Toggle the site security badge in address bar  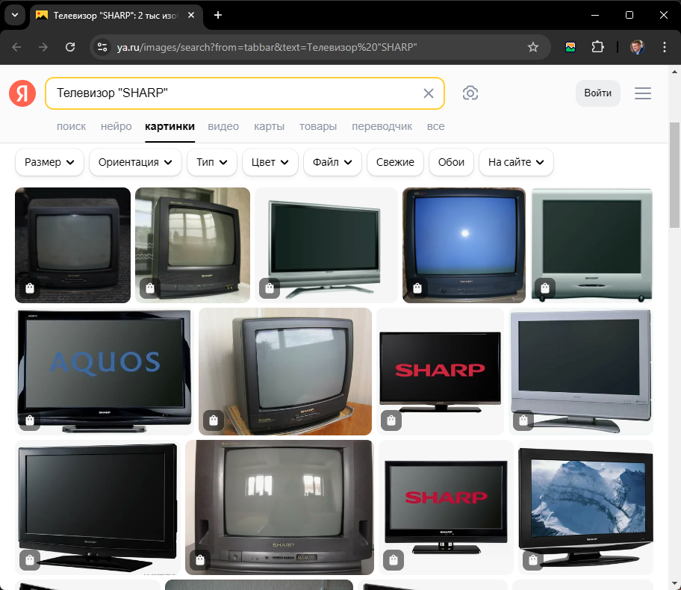coord(102,46)
